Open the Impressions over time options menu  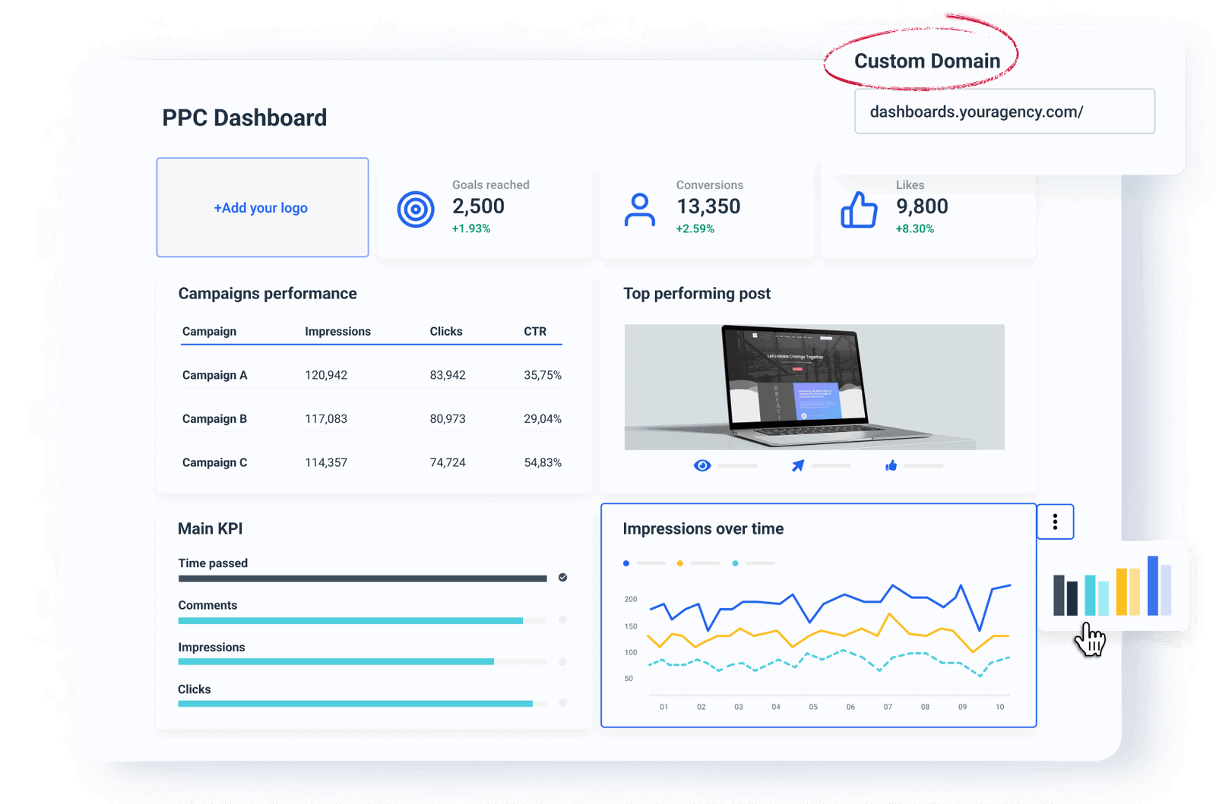tap(1055, 522)
